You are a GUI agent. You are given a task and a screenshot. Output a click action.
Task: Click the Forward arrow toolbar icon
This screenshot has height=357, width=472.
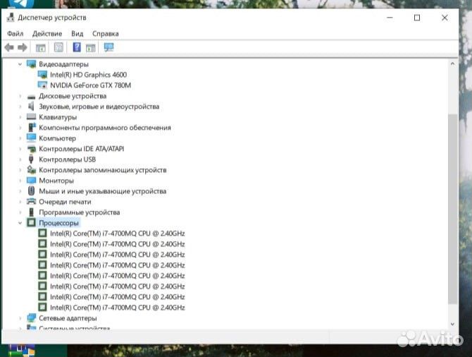[x=23, y=47]
